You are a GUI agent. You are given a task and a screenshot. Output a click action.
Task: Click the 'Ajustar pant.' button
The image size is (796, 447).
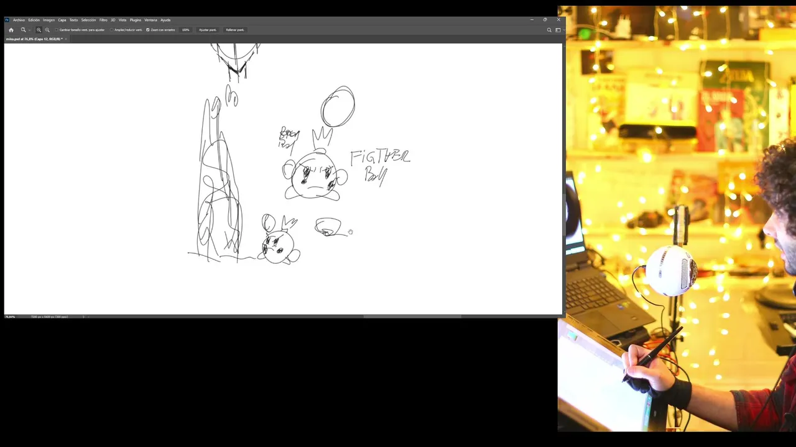(x=208, y=30)
